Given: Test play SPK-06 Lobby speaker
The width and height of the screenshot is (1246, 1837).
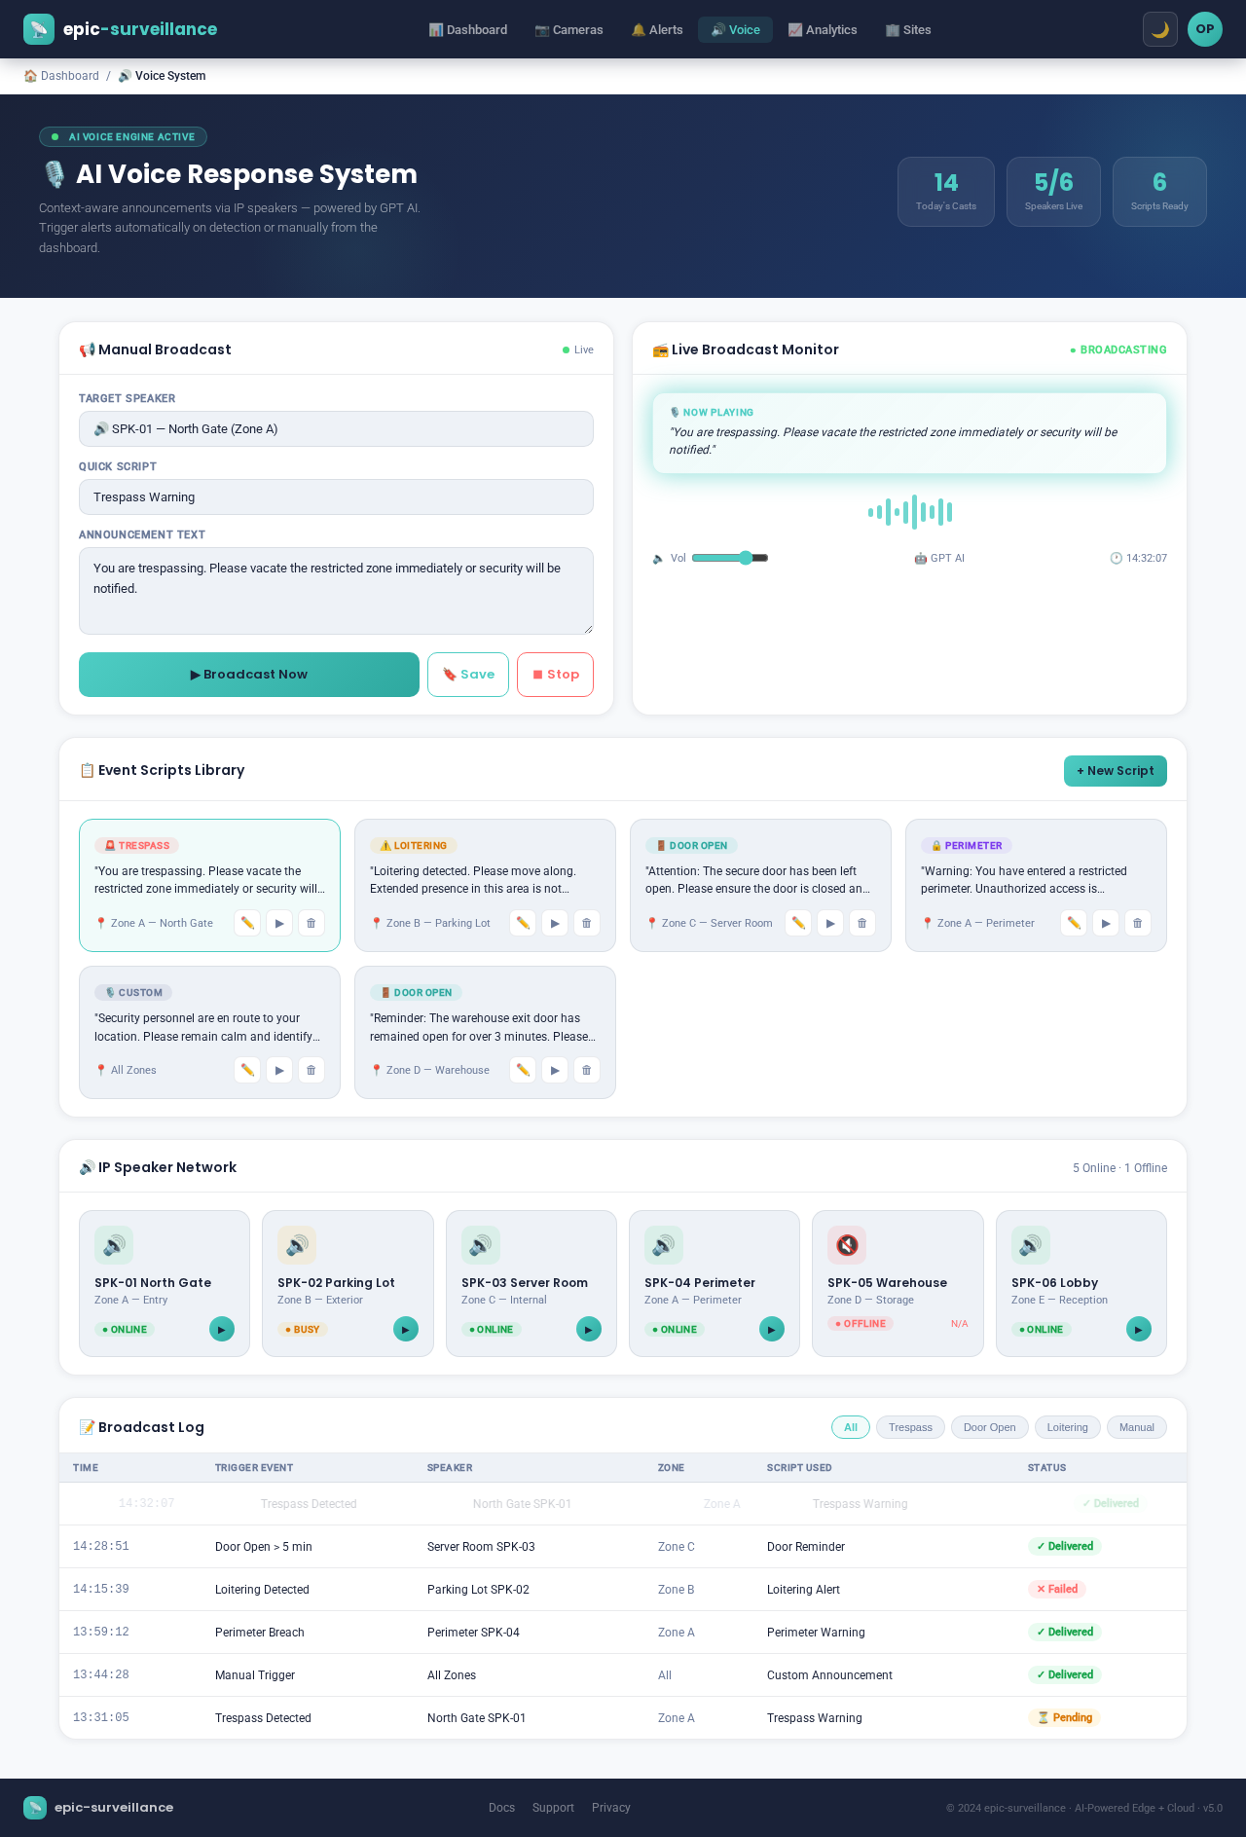Looking at the screenshot, I should click(1139, 1329).
